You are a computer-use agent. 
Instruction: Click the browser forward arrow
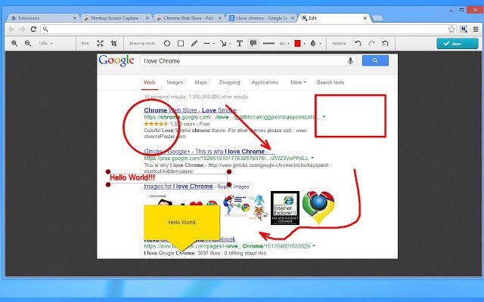pyautogui.click(x=22, y=29)
